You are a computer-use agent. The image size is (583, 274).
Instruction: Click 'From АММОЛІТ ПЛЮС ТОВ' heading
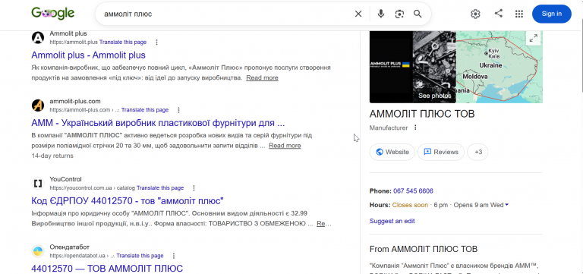[x=424, y=249]
